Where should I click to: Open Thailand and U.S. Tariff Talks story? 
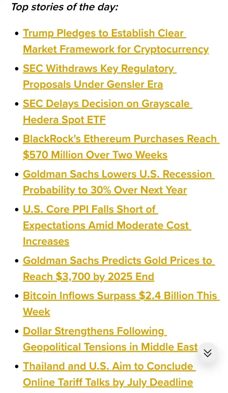click(109, 374)
